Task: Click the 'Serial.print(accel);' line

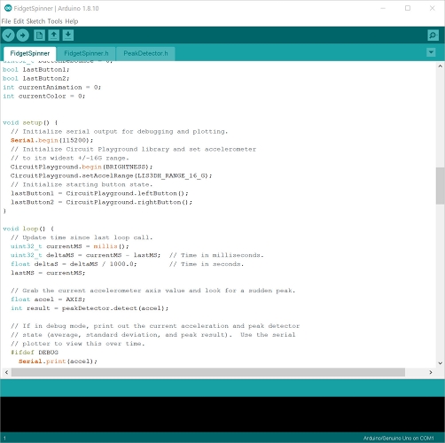Action: (58, 361)
